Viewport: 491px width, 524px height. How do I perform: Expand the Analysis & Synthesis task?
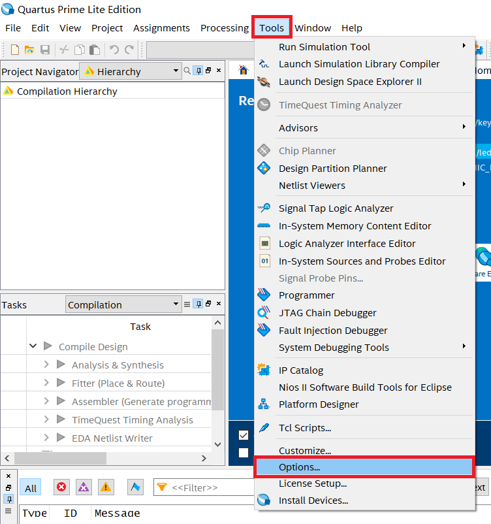click(x=46, y=365)
